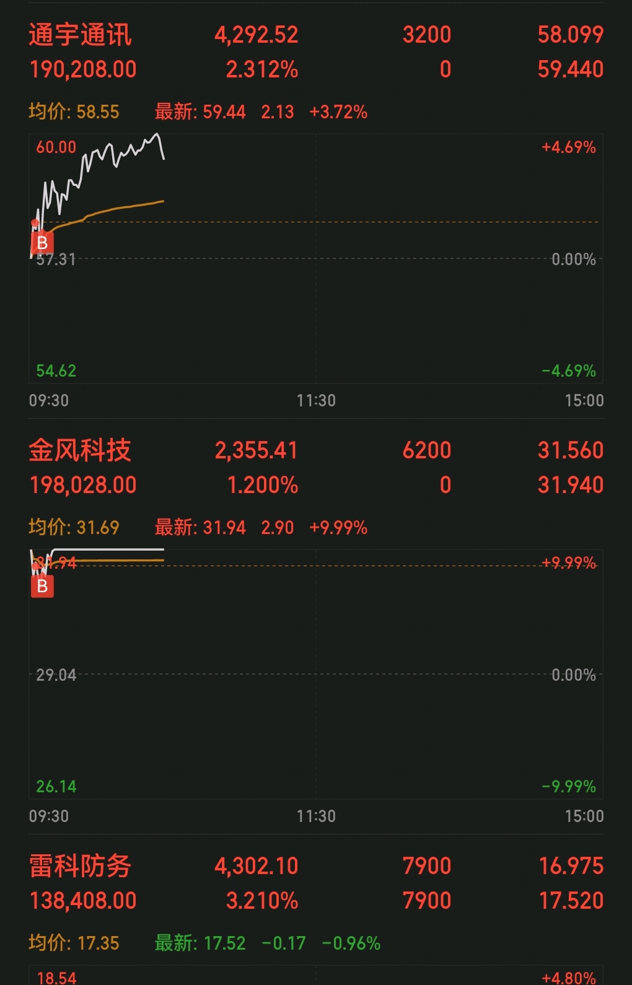Viewport: 632px width, 985px height.
Task: Click the red dot marker on 通宇通讯 chart
Action: click(x=35, y=223)
